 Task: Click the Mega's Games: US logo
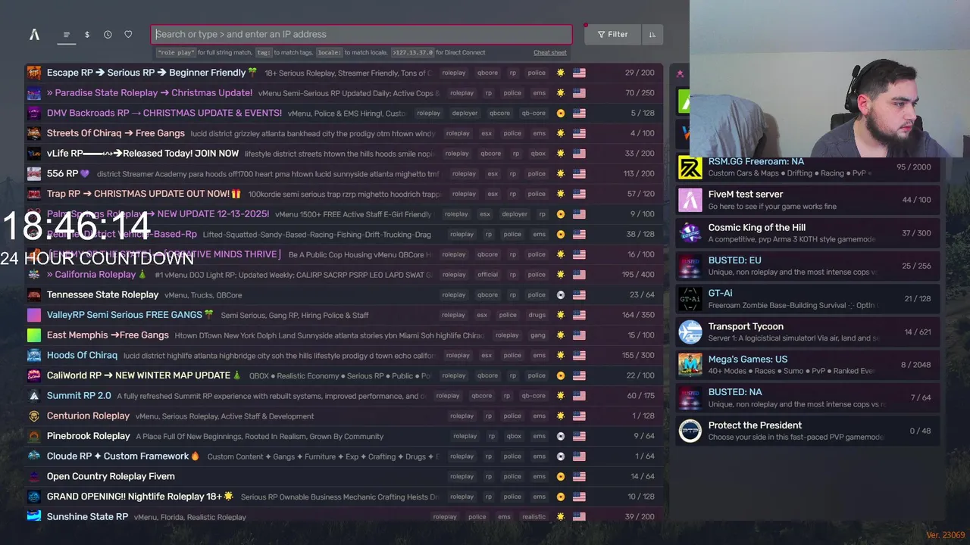(x=690, y=365)
